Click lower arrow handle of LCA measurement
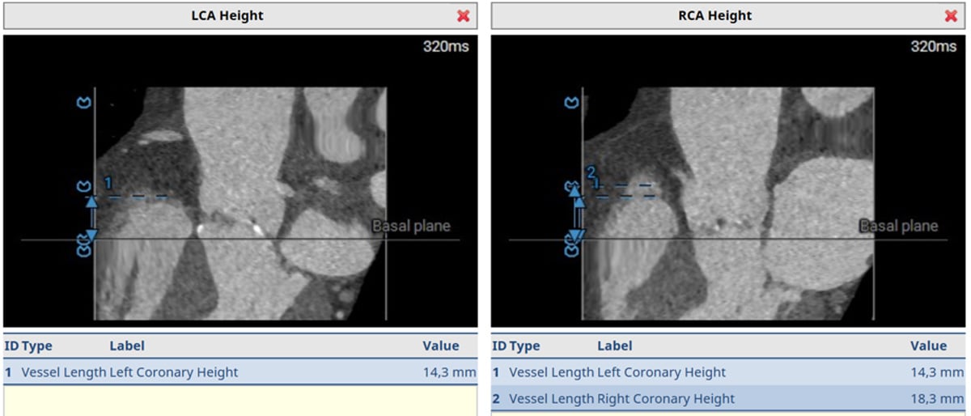 coord(91,235)
